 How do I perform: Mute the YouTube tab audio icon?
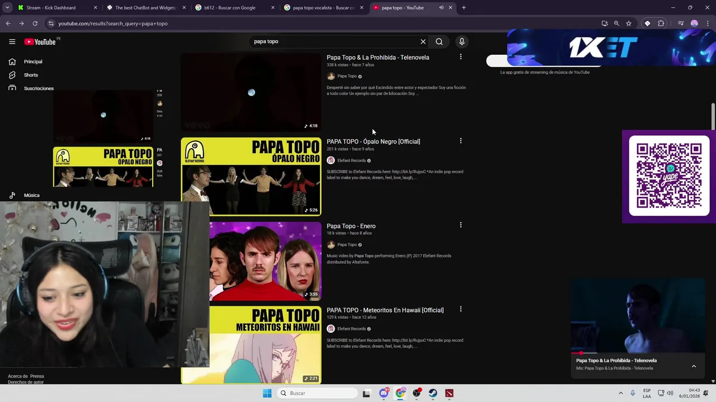441,8
